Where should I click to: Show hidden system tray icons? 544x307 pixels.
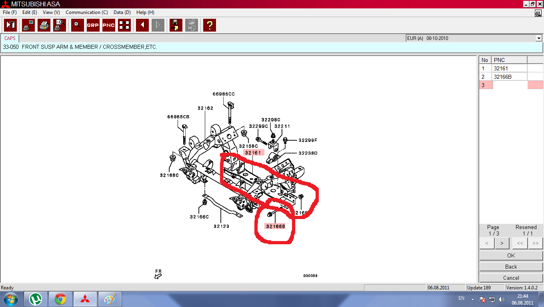(473, 299)
